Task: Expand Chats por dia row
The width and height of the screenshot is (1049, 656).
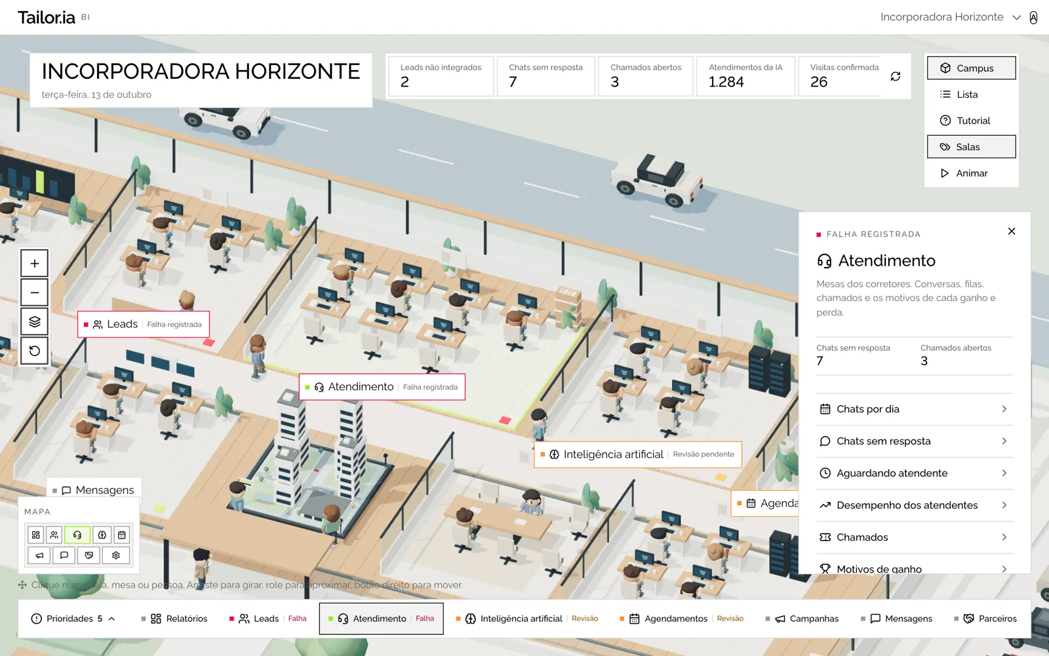Action: click(x=915, y=409)
